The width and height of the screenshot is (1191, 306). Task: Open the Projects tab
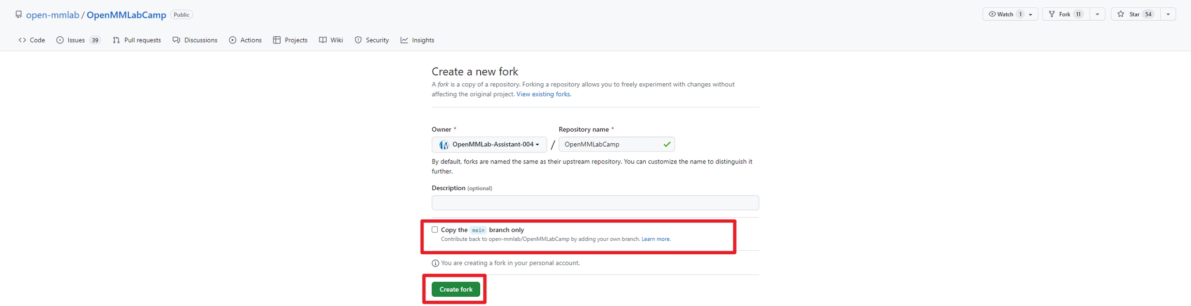click(x=291, y=40)
